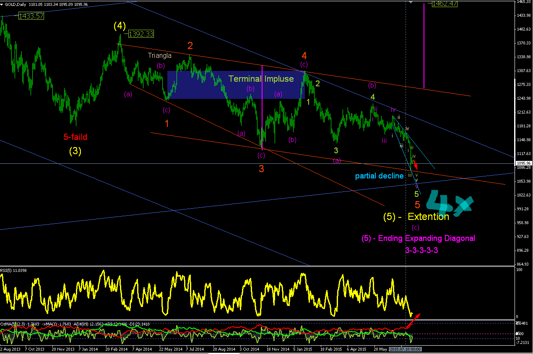Select the 1392.33 price label
This screenshot has height=354, width=533.
141,34
